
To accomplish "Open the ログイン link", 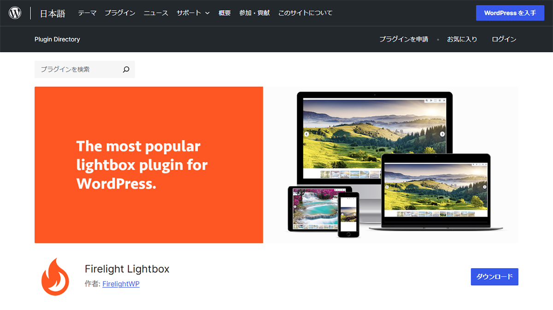I will pyautogui.click(x=504, y=39).
